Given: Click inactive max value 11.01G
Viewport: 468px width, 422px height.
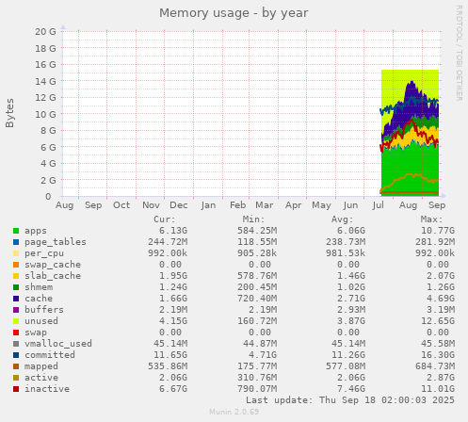Looking at the screenshot, I should (438, 389).
